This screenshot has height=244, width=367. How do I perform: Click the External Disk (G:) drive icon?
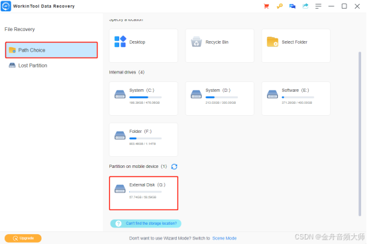tap(120, 189)
